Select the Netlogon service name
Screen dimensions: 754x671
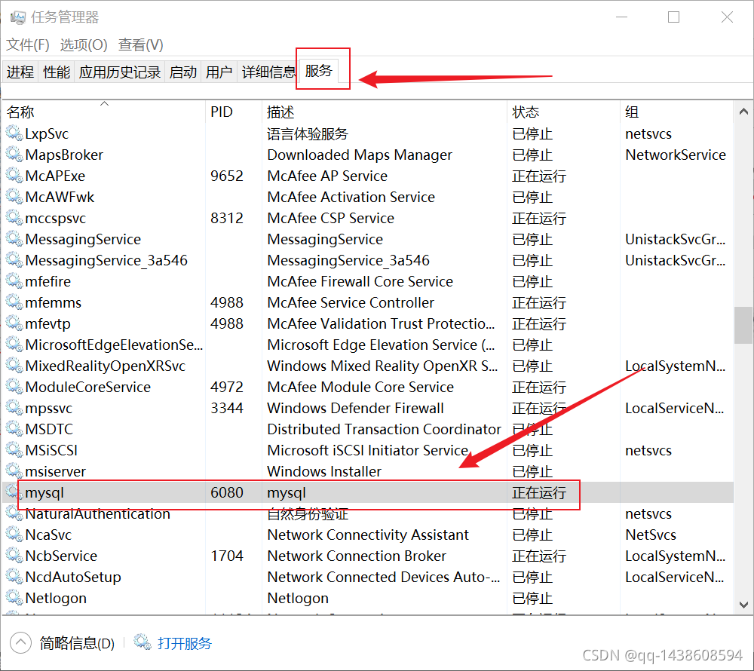point(56,598)
